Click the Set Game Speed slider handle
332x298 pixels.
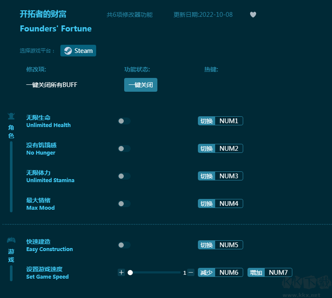130,272
